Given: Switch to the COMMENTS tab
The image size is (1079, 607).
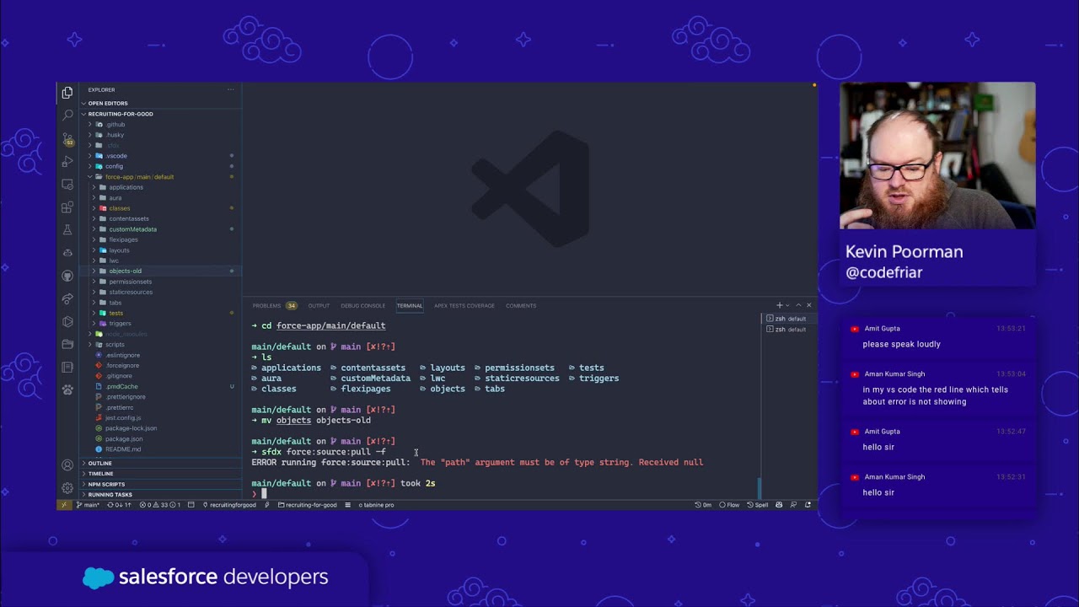Looking at the screenshot, I should point(521,305).
